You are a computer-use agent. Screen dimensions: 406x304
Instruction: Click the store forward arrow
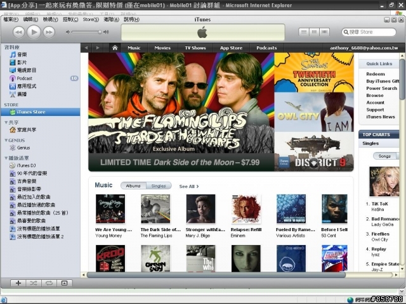click(98, 48)
